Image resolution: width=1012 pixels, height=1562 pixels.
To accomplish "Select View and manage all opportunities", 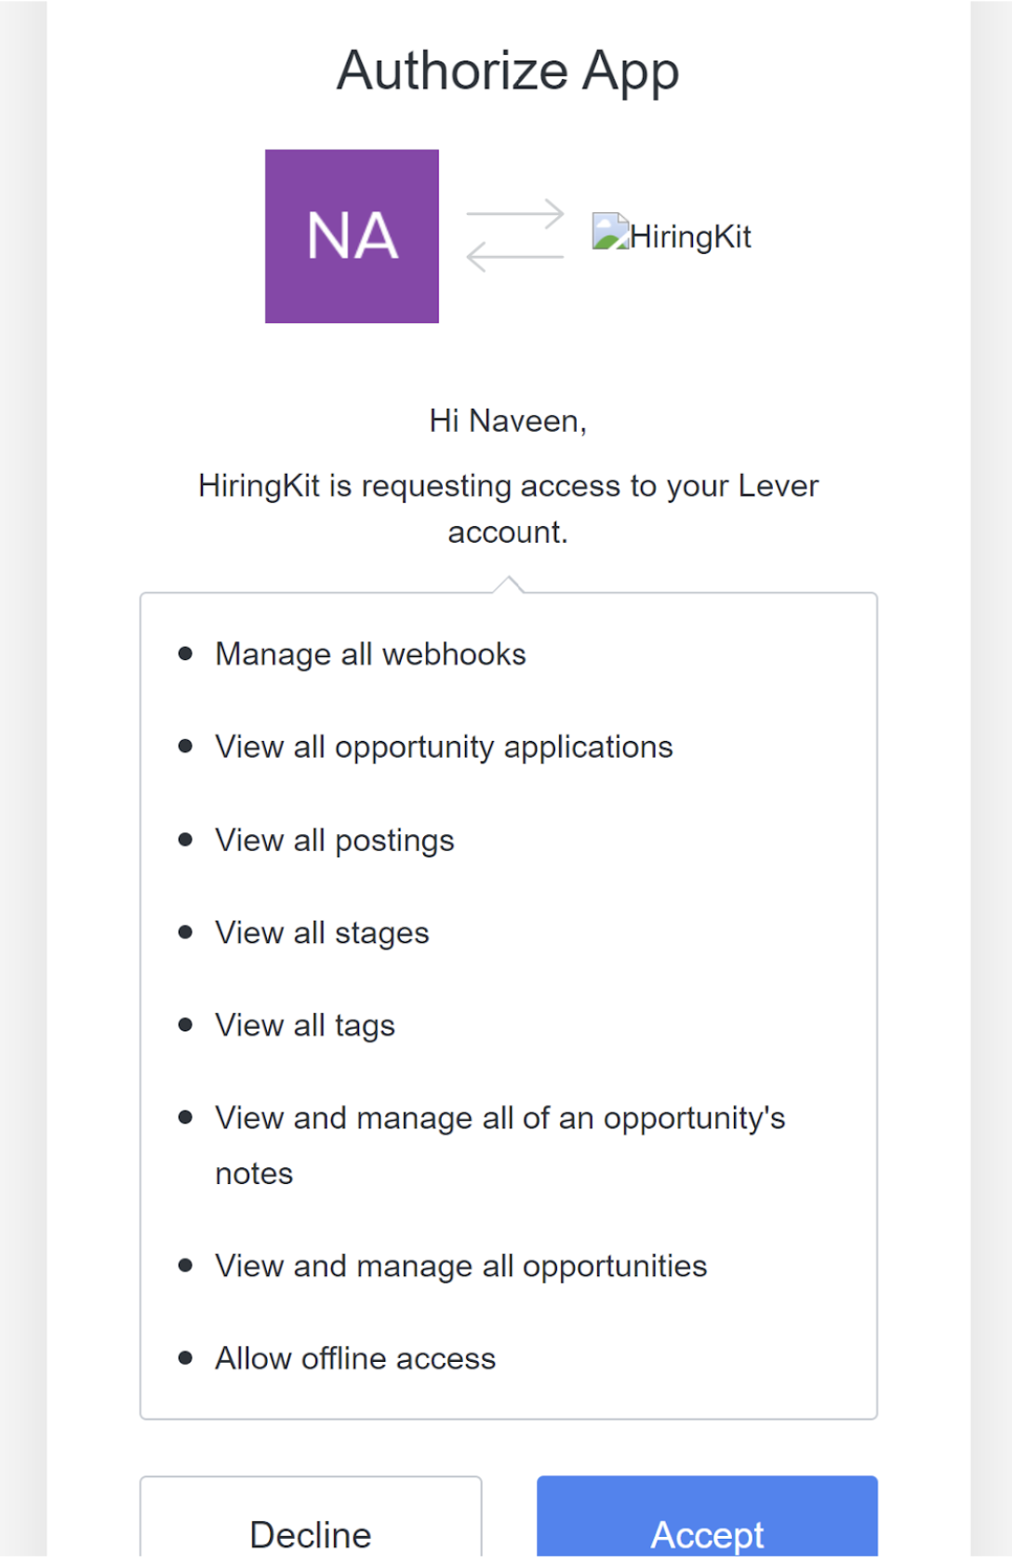I will [460, 1266].
